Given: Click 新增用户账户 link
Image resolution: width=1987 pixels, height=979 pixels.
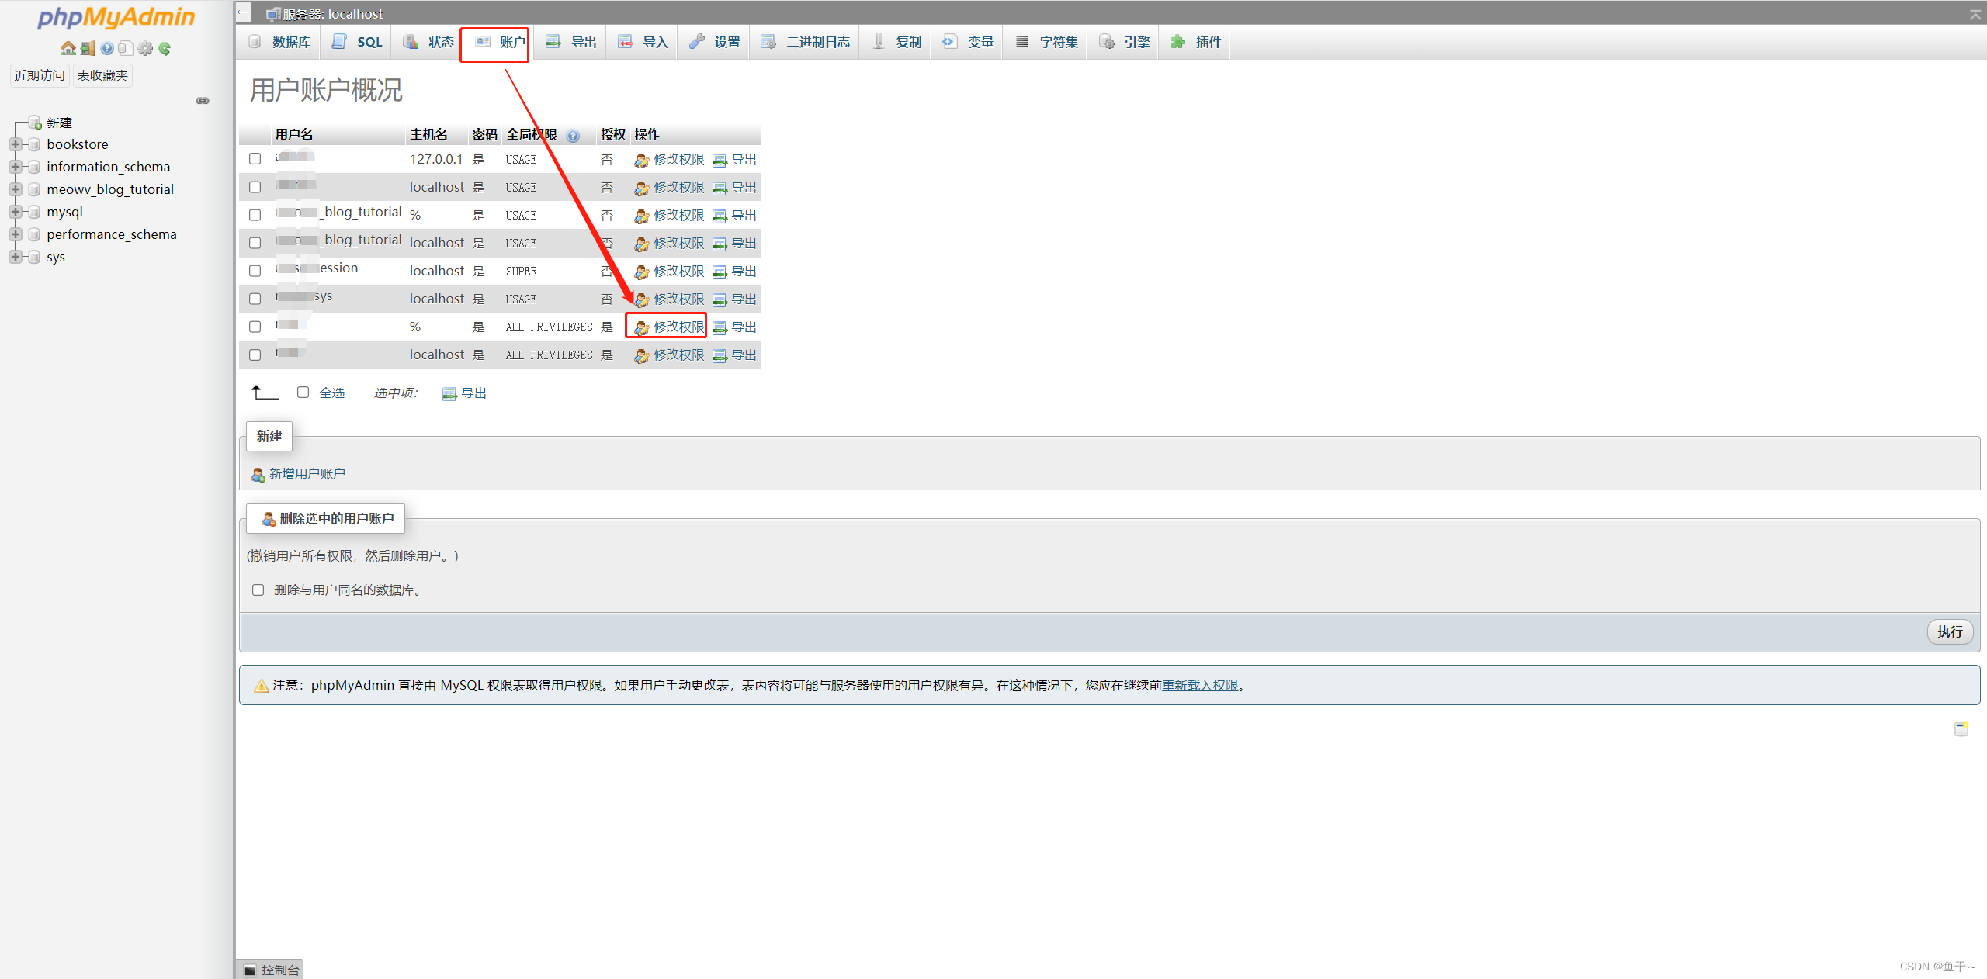Looking at the screenshot, I should click(x=307, y=474).
